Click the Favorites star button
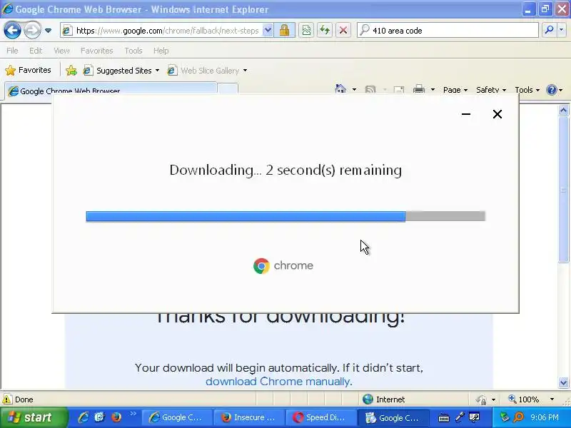571x428 pixels. tap(28, 70)
